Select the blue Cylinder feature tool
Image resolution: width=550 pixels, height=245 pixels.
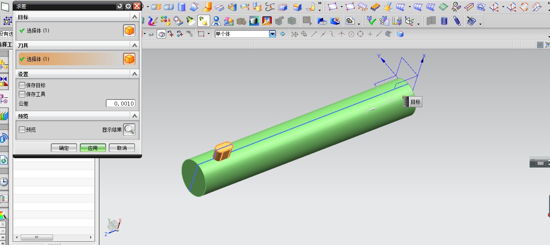(x=182, y=7)
